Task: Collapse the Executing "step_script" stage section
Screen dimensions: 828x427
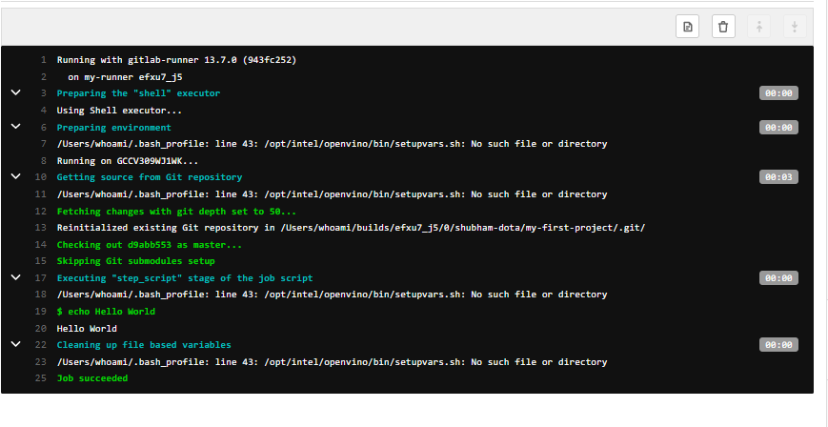Action: click(16, 277)
